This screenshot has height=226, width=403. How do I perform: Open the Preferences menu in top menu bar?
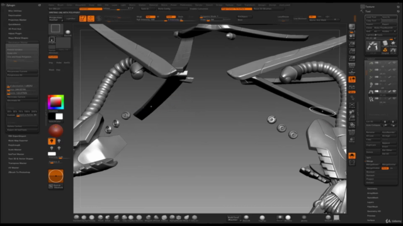click(x=186, y=5)
